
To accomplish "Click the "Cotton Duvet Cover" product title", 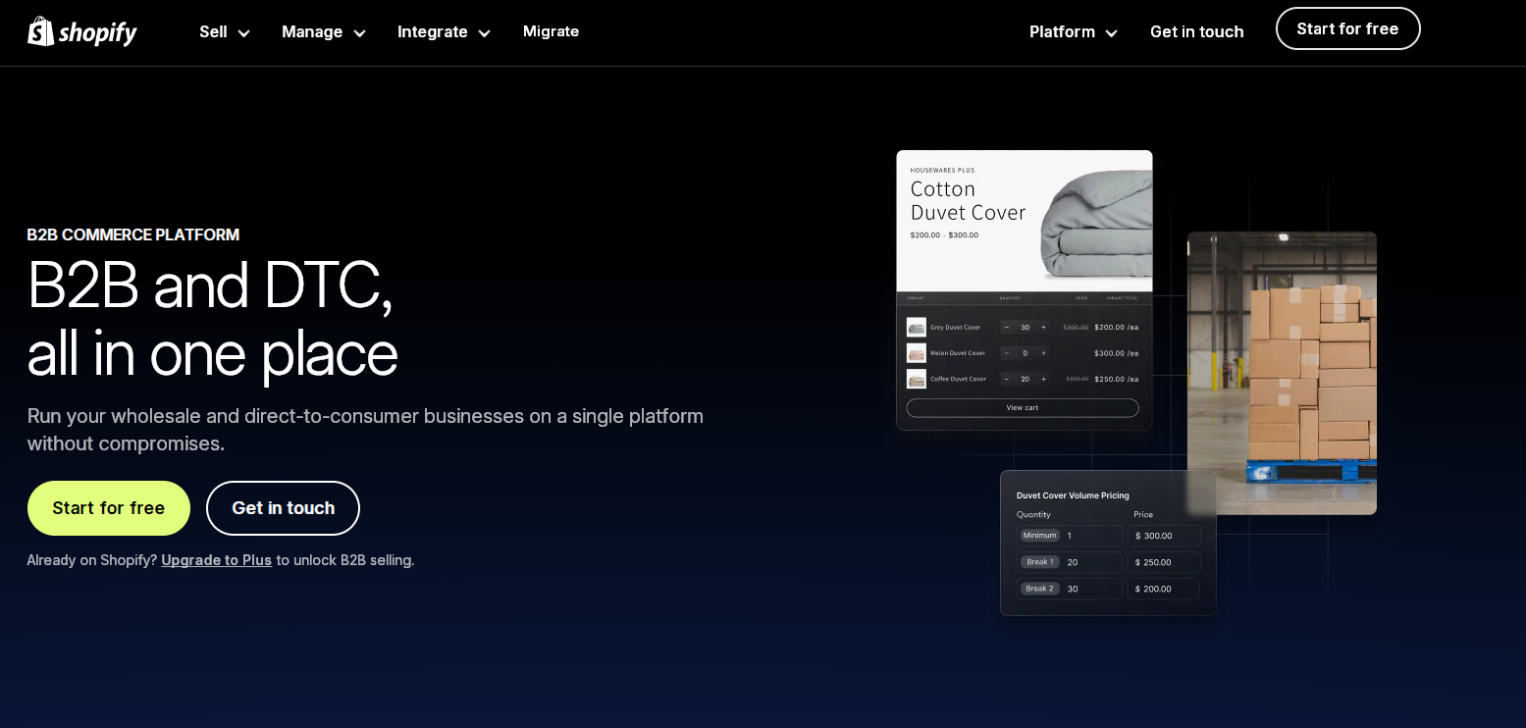I will pyautogui.click(x=968, y=200).
